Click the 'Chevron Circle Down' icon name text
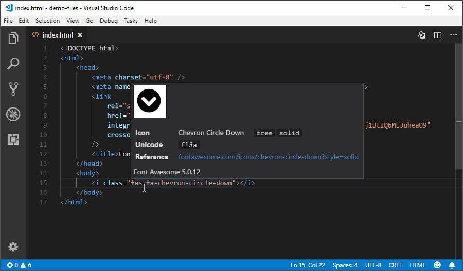 coord(211,133)
